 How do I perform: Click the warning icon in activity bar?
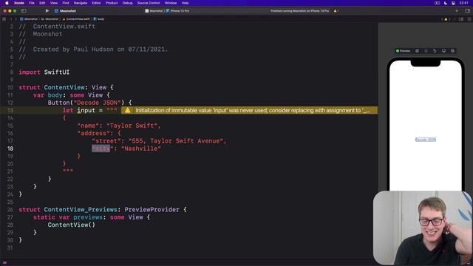(335, 11)
